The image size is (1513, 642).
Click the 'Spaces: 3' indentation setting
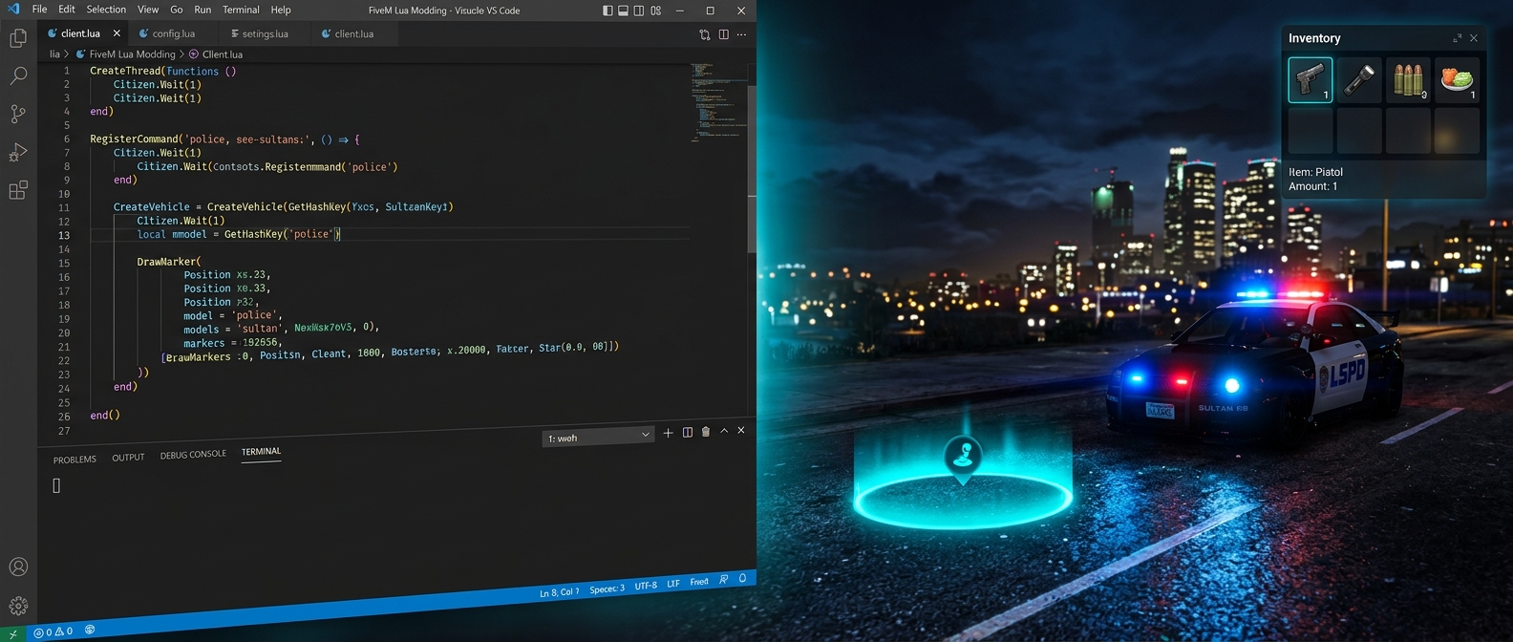click(x=607, y=588)
